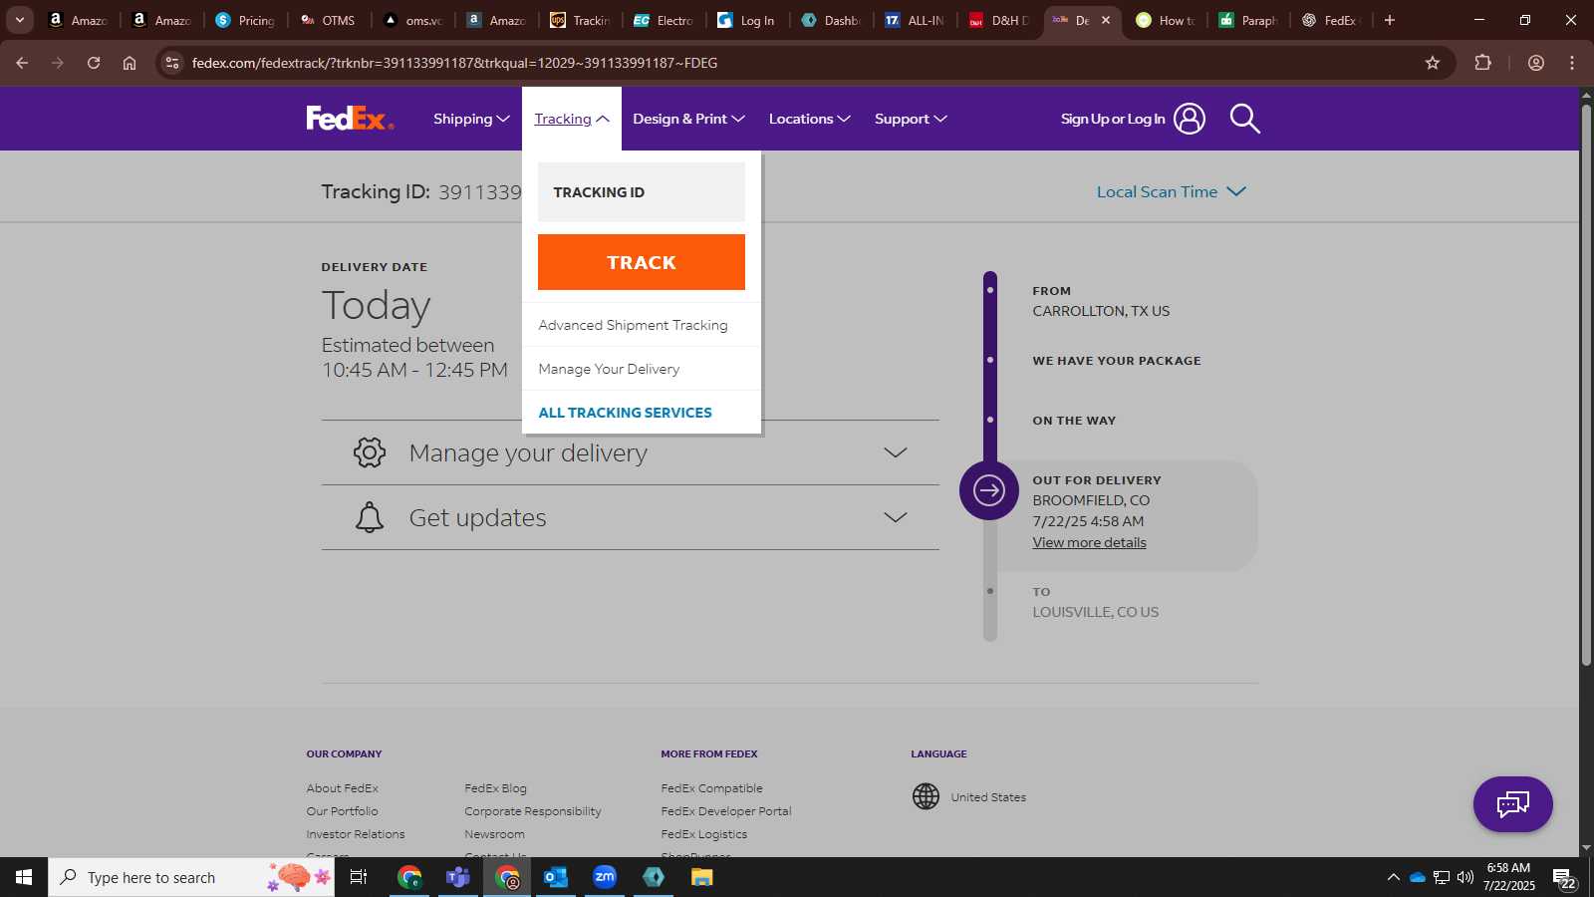
Task: Expand the Manage your delivery section
Action: click(x=630, y=452)
